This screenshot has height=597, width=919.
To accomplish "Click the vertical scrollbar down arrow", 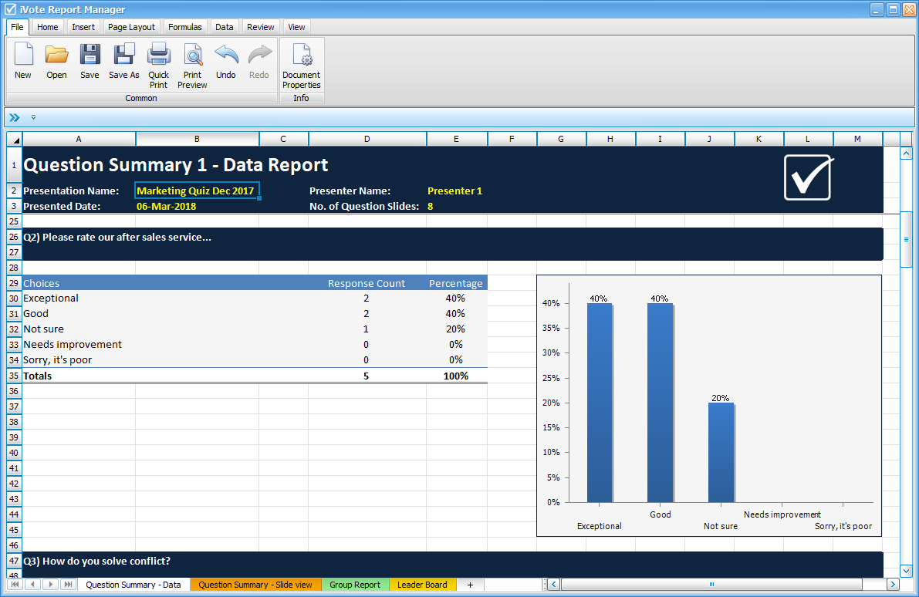I will click(x=906, y=571).
